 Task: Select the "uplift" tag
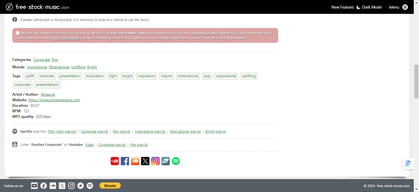click(x=30, y=76)
